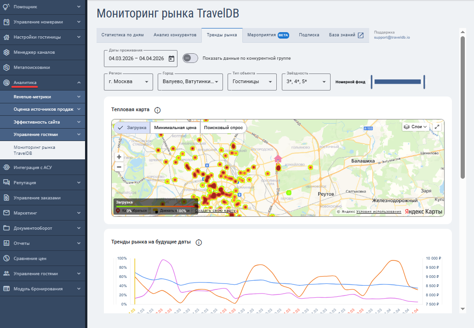Click the Номерной фонд range slider
Image resolution: width=474 pixels, height=328 pixels.
click(x=398, y=82)
